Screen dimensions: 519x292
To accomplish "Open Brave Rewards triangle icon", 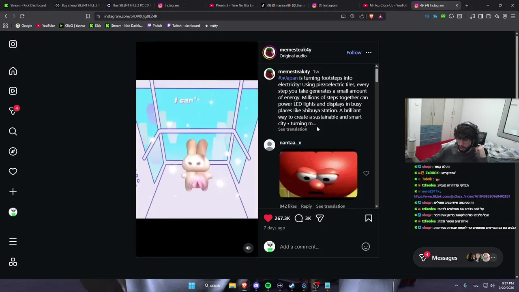I will [x=380, y=16].
